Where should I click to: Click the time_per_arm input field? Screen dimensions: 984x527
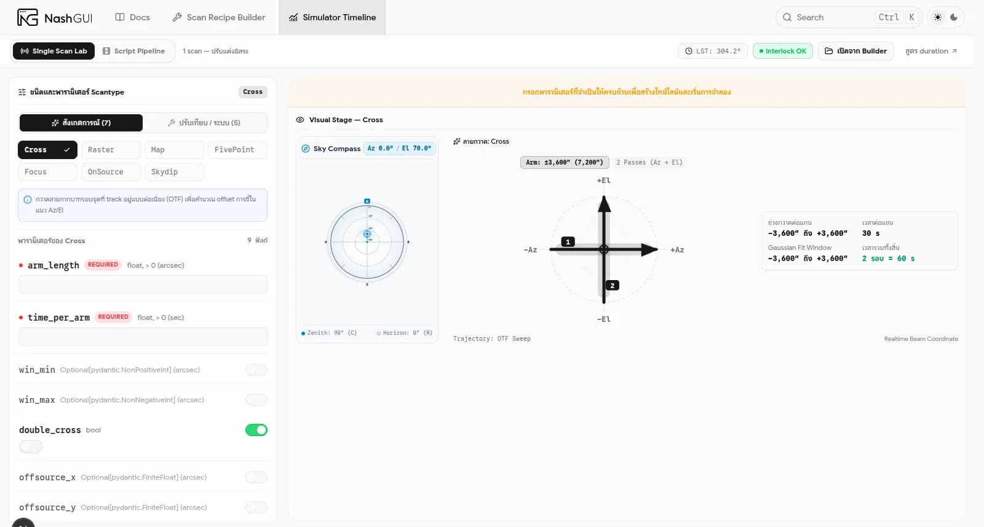143,337
